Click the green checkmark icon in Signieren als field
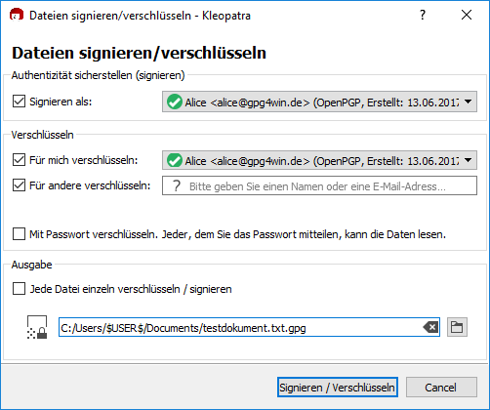Screen dimensions: 490x410 175,102
